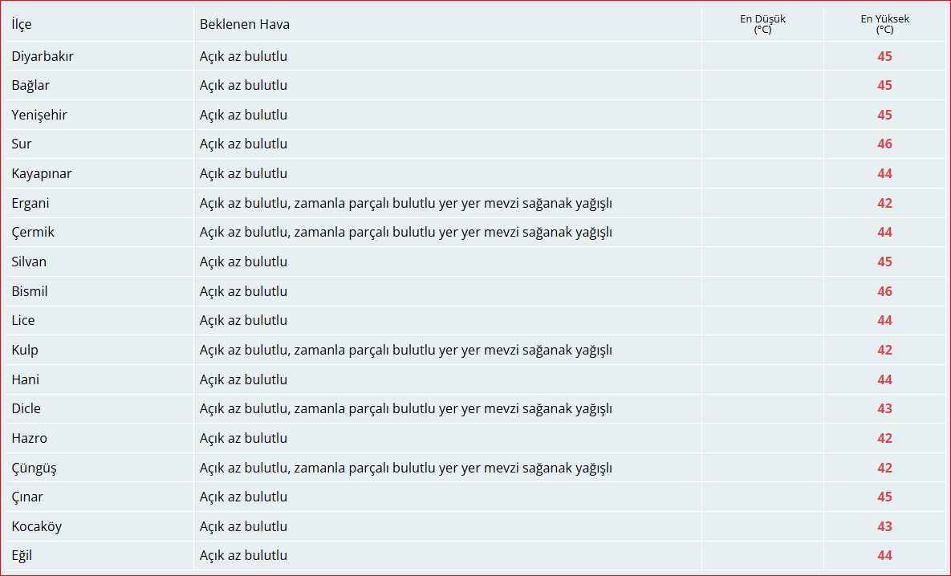Click the 46 temperature for Sur
This screenshot has height=576, width=951.
[x=884, y=144]
